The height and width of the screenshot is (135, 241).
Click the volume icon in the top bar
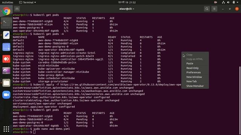tap(229, 2)
